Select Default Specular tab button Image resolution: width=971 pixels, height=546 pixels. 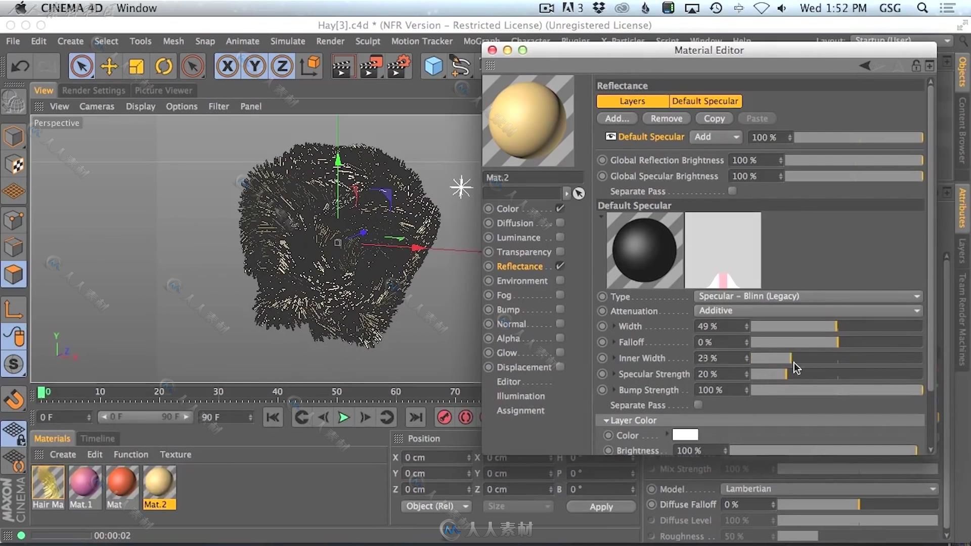pos(705,101)
